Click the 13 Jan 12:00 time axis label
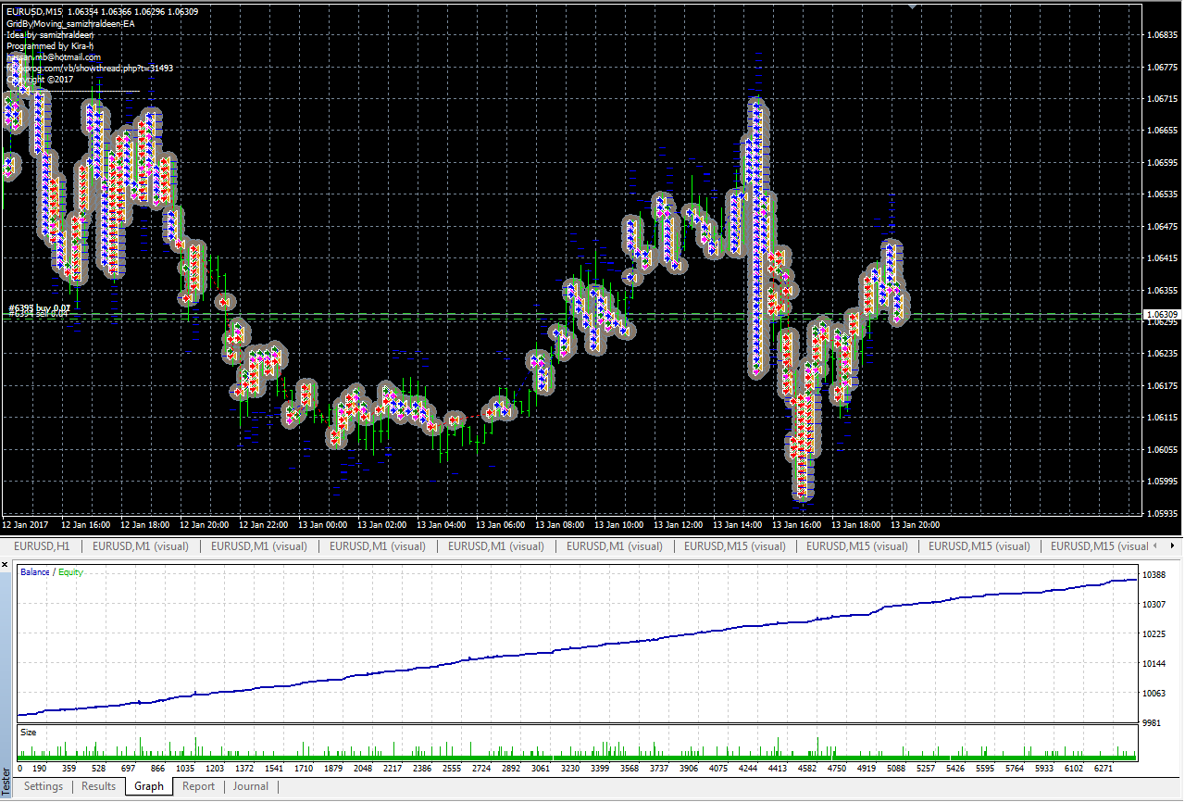 click(678, 524)
